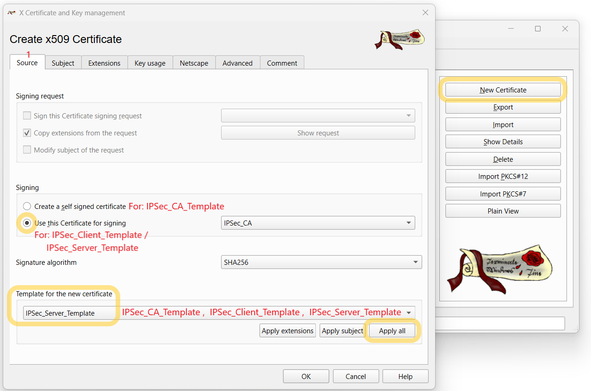Viewport: 591px width, 391px height.
Task: Expand the IPSec_Server_Template template dropdown
Action: (x=408, y=312)
